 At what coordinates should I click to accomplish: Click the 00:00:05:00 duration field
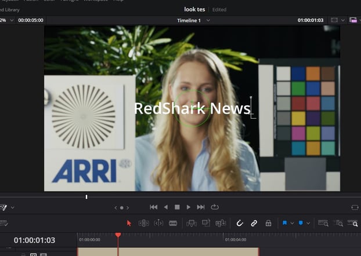pos(31,20)
